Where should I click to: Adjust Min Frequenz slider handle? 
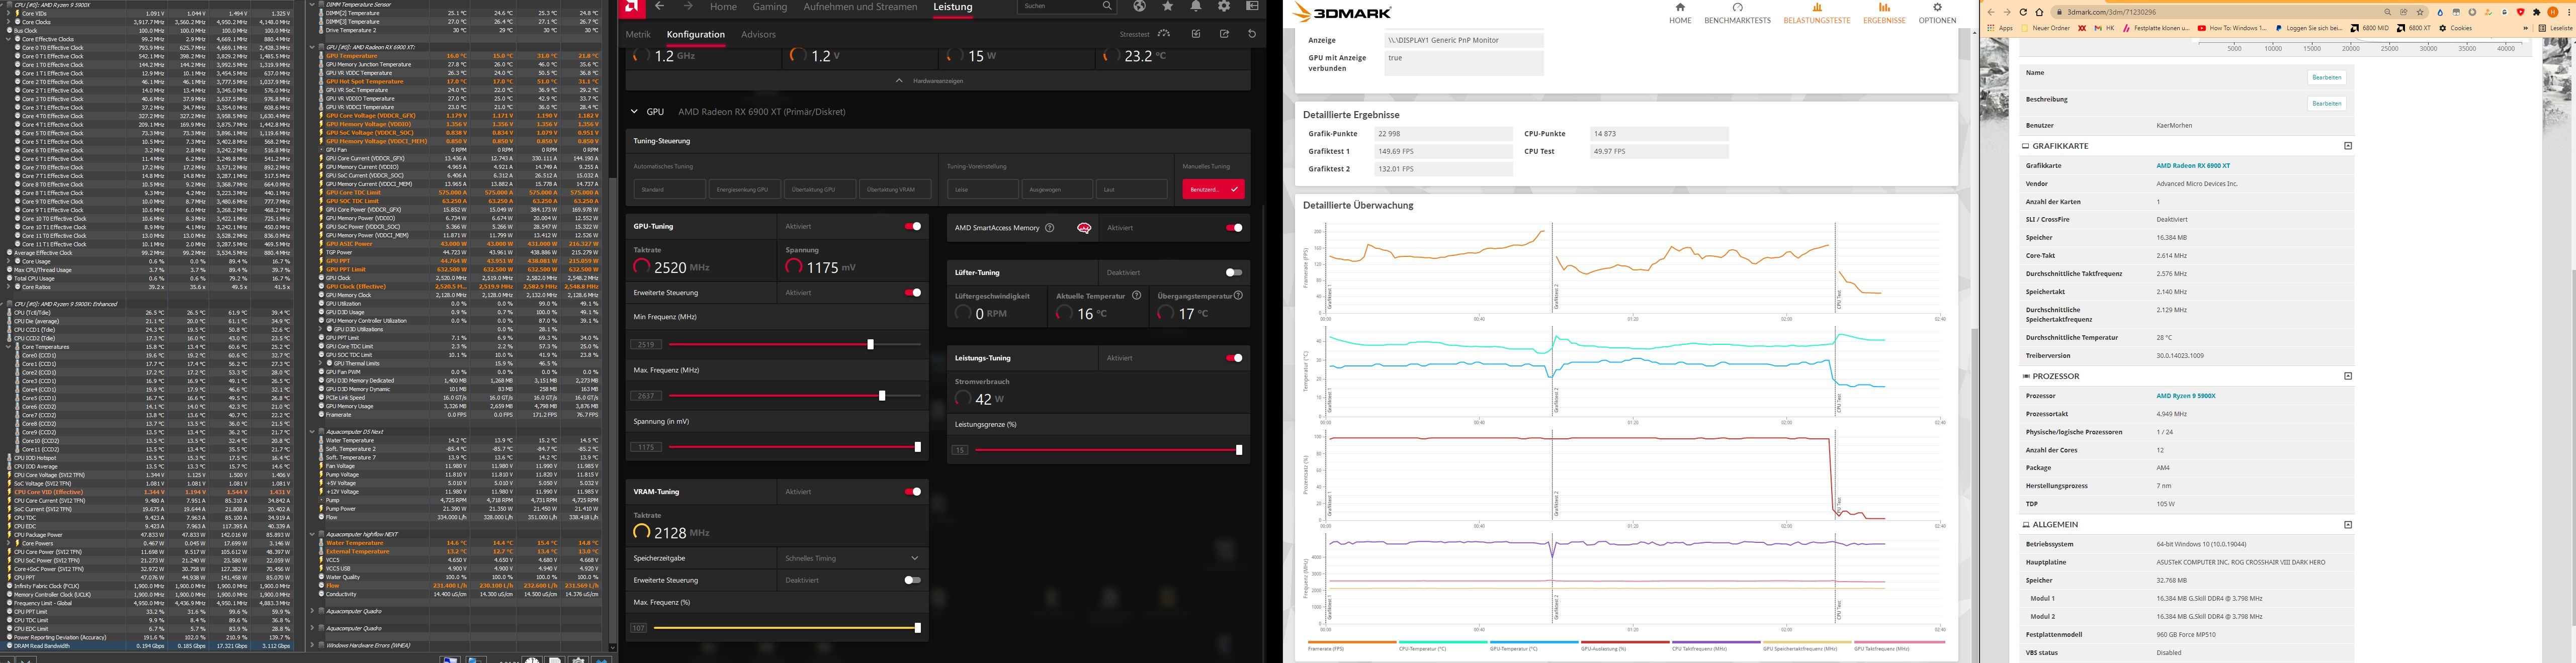870,344
